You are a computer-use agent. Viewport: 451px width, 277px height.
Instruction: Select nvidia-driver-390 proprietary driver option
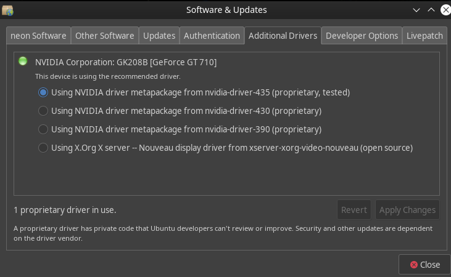pyautogui.click(x=180, y=129)
